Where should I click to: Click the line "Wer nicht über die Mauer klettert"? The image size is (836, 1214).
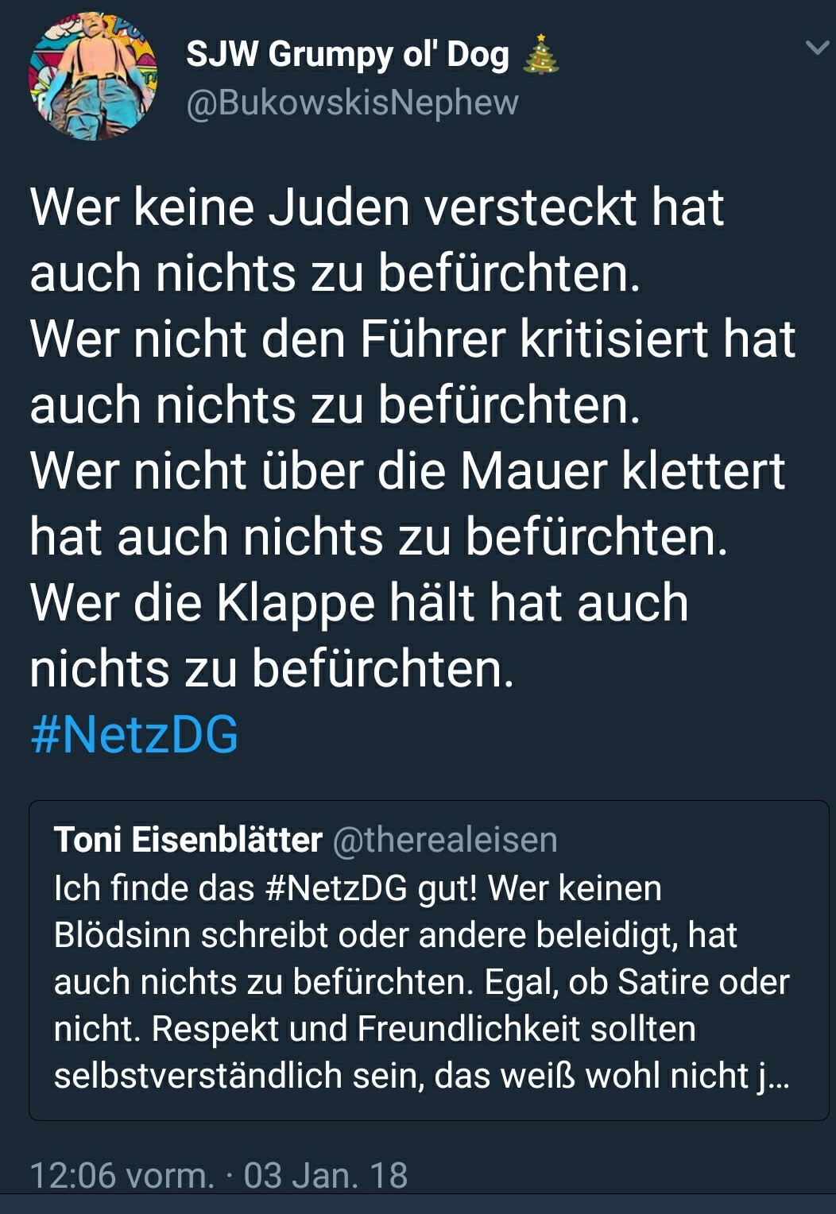[407, 470]
